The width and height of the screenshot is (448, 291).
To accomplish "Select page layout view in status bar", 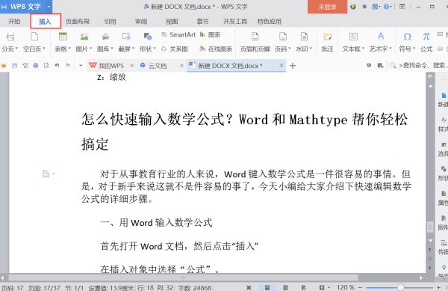I will pyautogui.click(x=267, y=287).
